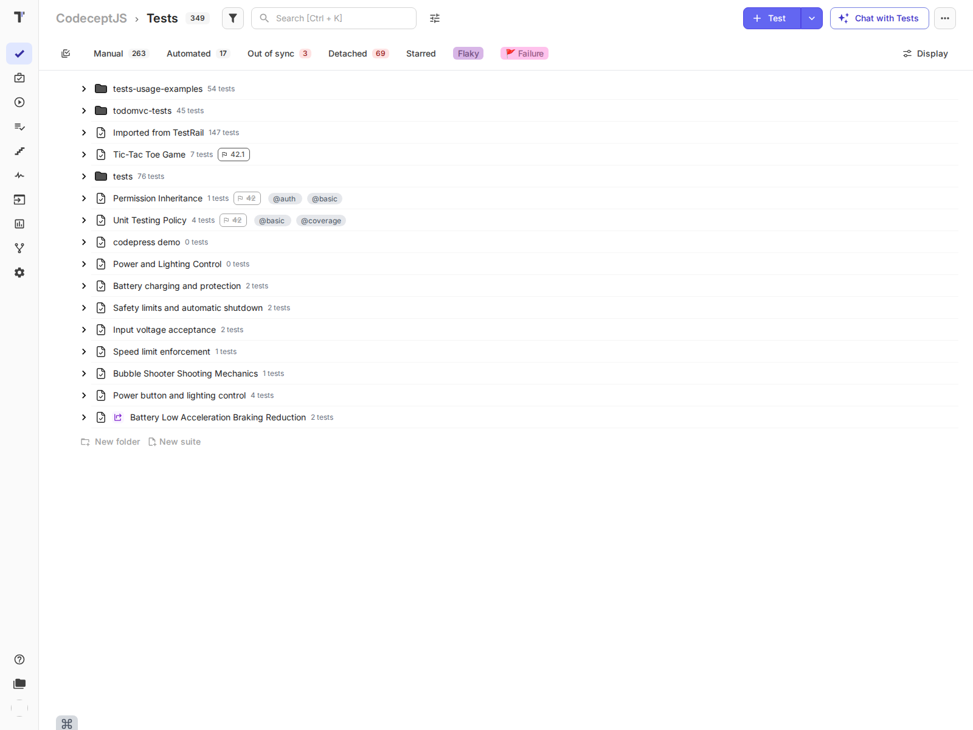Click the linked-requirement icon on Battery Low row

118,417
